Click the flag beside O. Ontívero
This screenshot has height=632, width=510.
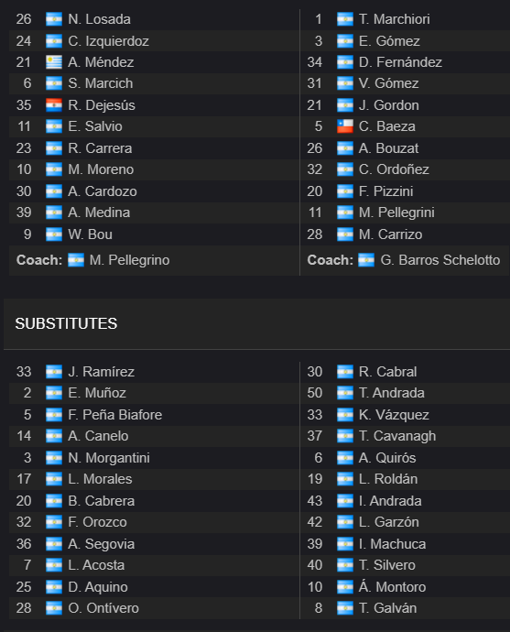54,608
